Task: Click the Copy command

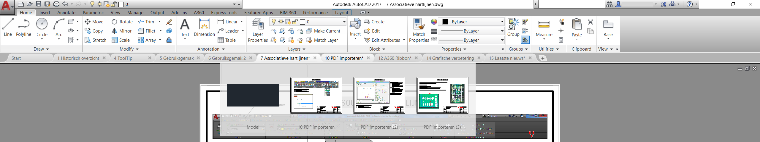Action: [94, 31]
